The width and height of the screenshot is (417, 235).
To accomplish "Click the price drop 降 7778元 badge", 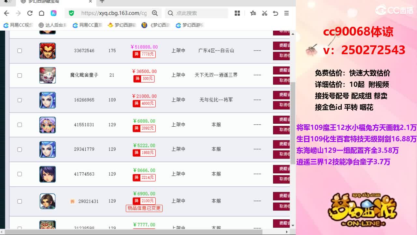I will click(144, 54).
